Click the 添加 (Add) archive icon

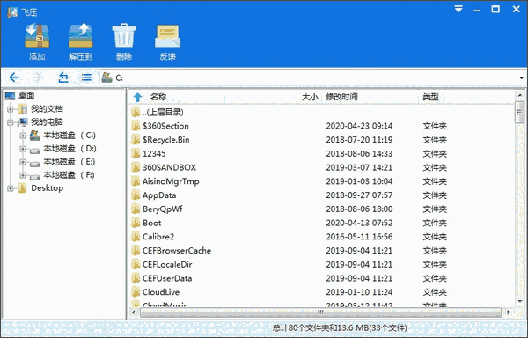pyautogui.click(x=37, y=36)
